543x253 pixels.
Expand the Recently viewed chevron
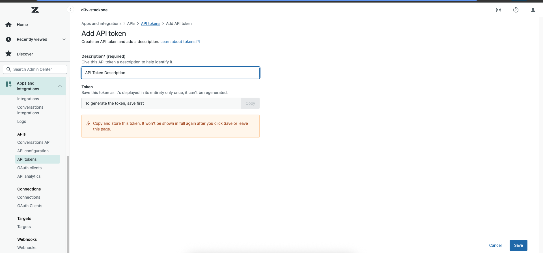coord(64,39)
